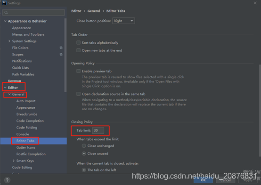Close the Settings dialog window
261x185 pixels.
click(255, 3)
